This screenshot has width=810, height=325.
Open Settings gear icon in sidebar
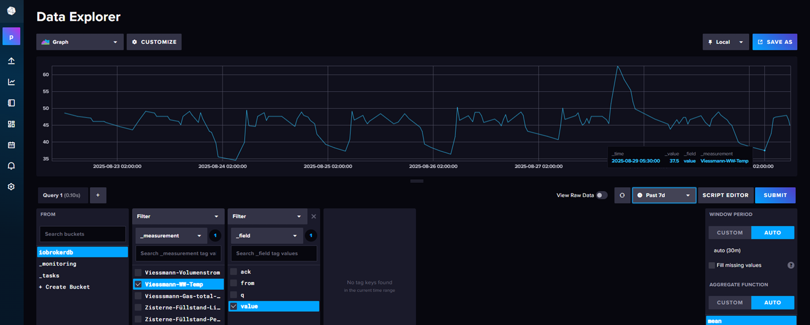coord(11,187)
